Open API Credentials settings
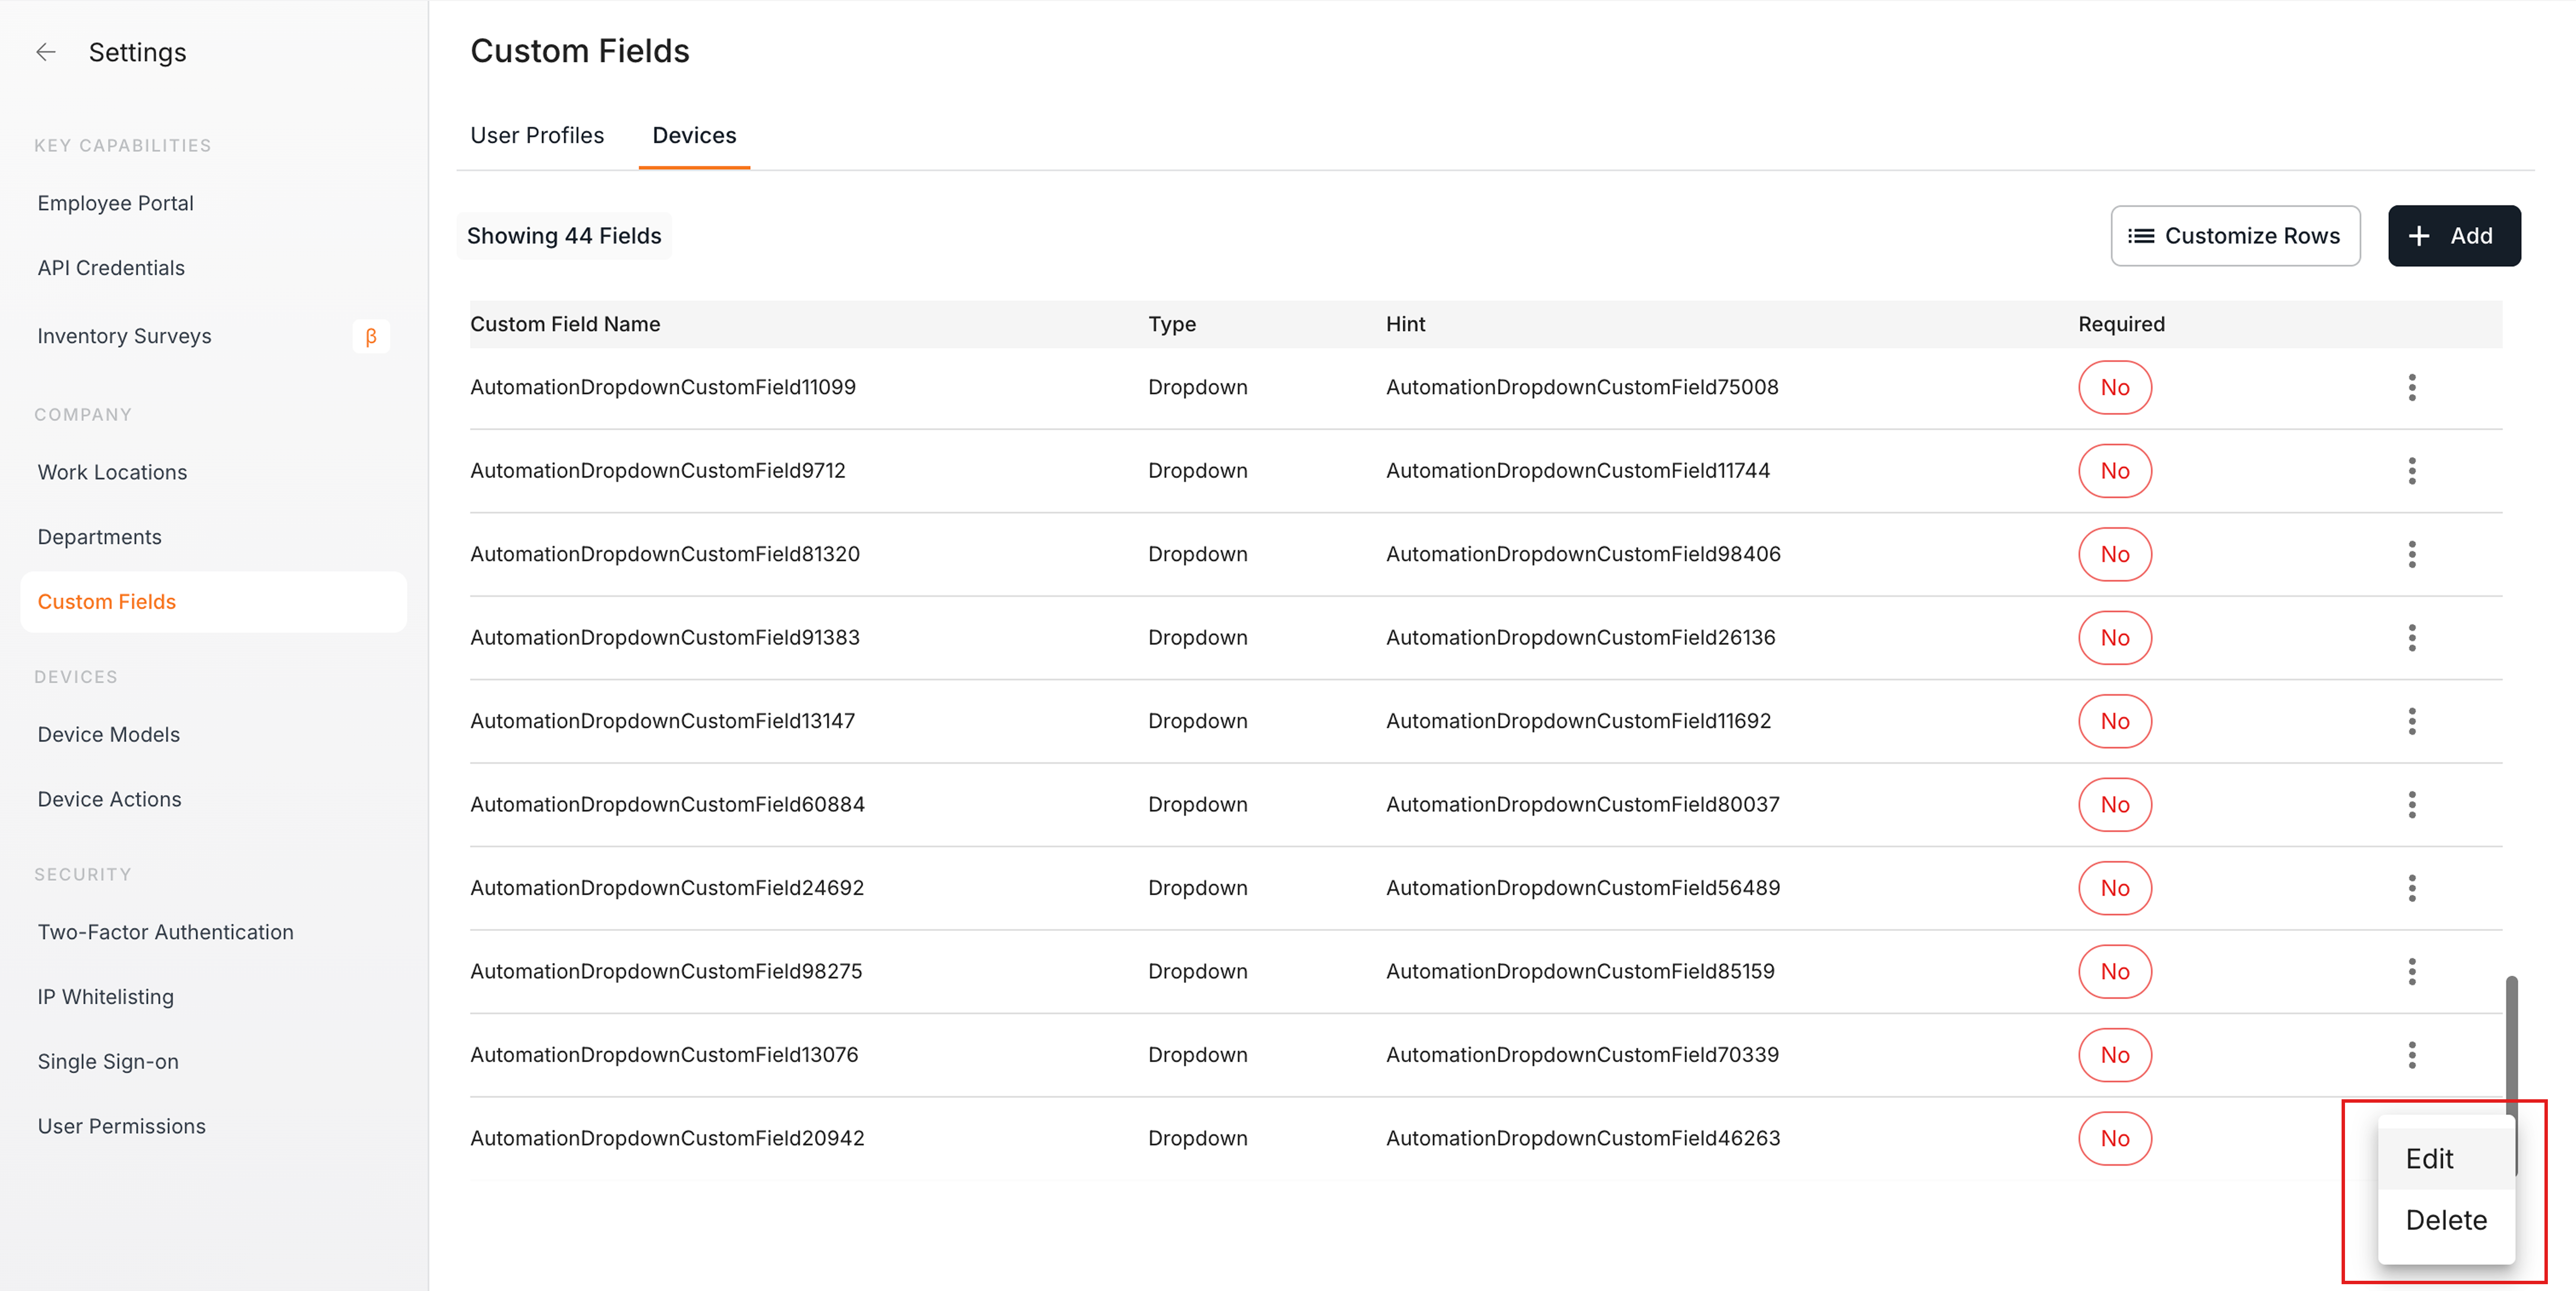Viewport: 2576px width, 1291px height. pos(111,268)
